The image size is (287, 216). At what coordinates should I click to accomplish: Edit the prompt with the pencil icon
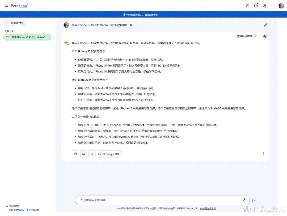[265, 25]
